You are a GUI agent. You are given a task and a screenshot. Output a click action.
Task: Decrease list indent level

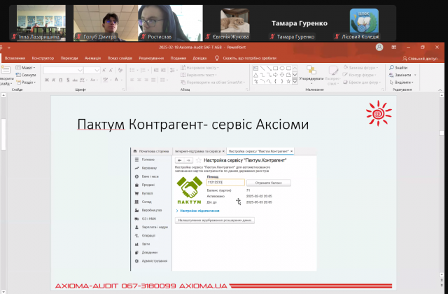[156, 70]
